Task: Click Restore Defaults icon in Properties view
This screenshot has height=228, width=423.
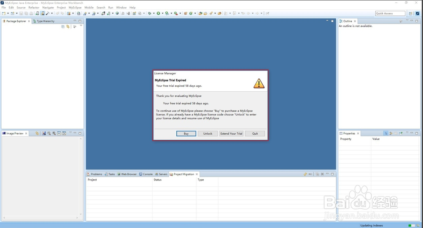Action: point(396,133)
